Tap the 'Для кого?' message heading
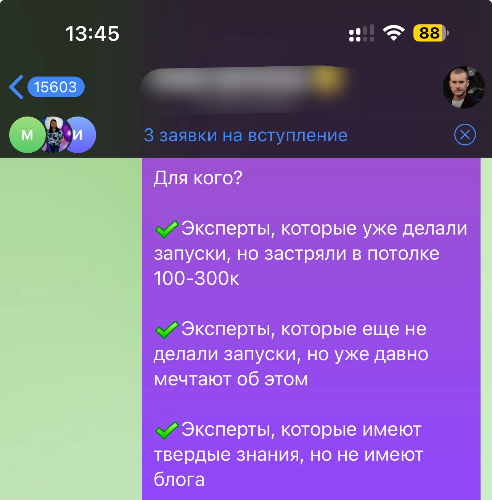 click(198, 178)
